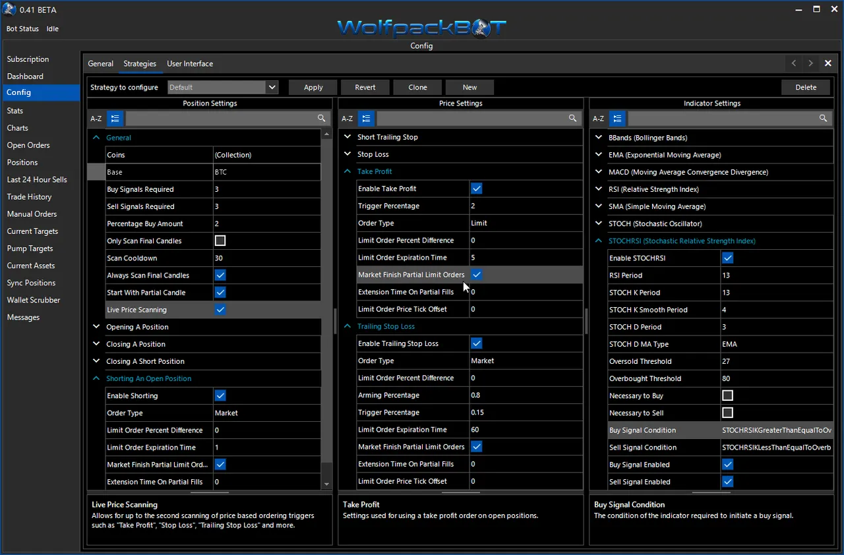The width and height of the screenshot is (844, 555).
Task: Expand Closing A Position section
Action: click(96, 344)
